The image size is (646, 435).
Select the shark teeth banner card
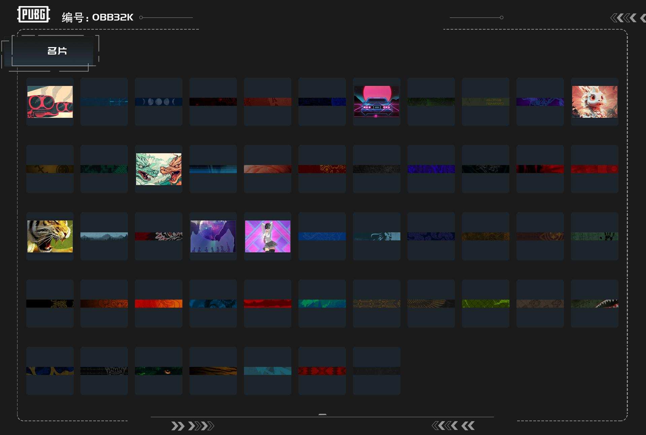(595, 303)
